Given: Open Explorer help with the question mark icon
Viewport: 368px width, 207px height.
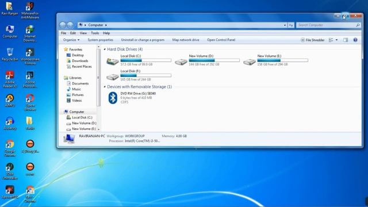Looking at the screenshot, I should [355, 40].
